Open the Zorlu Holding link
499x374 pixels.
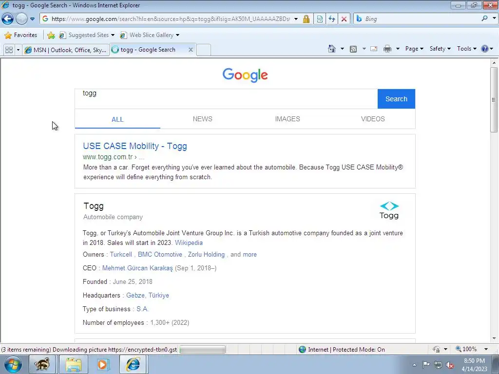tap(206, 254)
